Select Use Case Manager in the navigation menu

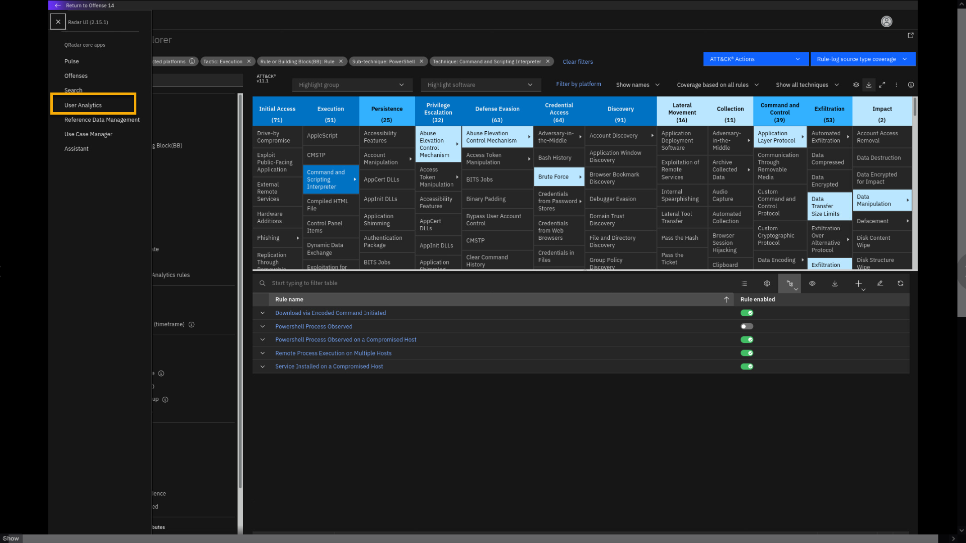(88, 134)
